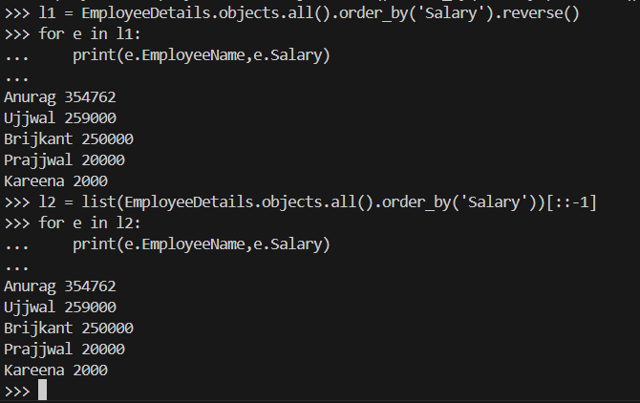Click 'Prajjwal 20000' in the l2 output
Viewport: 640px width, 403px height.
(64, 350)
